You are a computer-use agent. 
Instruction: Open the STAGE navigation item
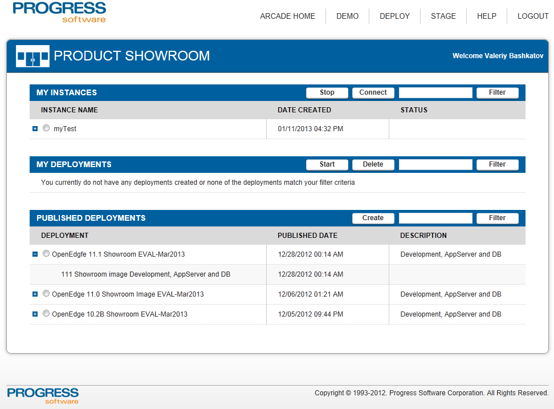[x=443, y=17]
